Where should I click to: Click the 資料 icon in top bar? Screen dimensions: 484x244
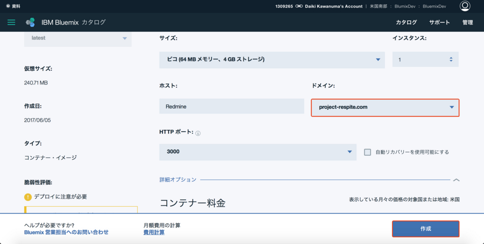tap(8, 6)
